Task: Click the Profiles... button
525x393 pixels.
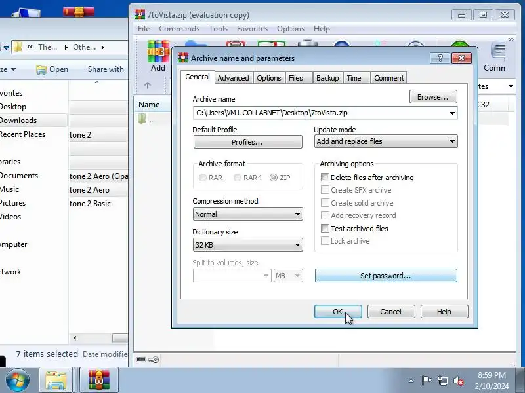Action: [248, 142]
